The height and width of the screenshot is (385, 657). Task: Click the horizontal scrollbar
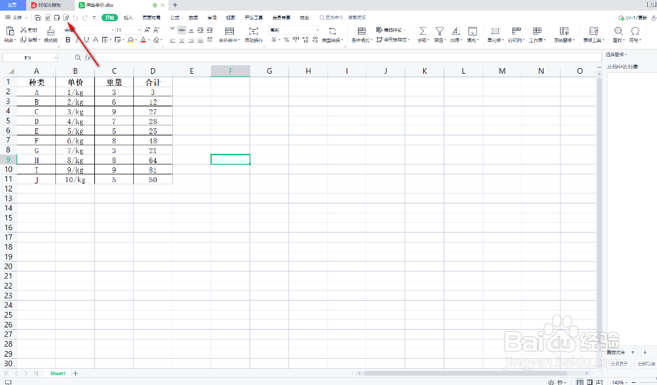465,373
